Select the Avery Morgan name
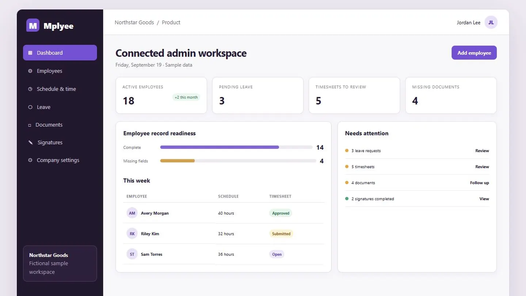The image size is (526, 296). coord(155,213)
